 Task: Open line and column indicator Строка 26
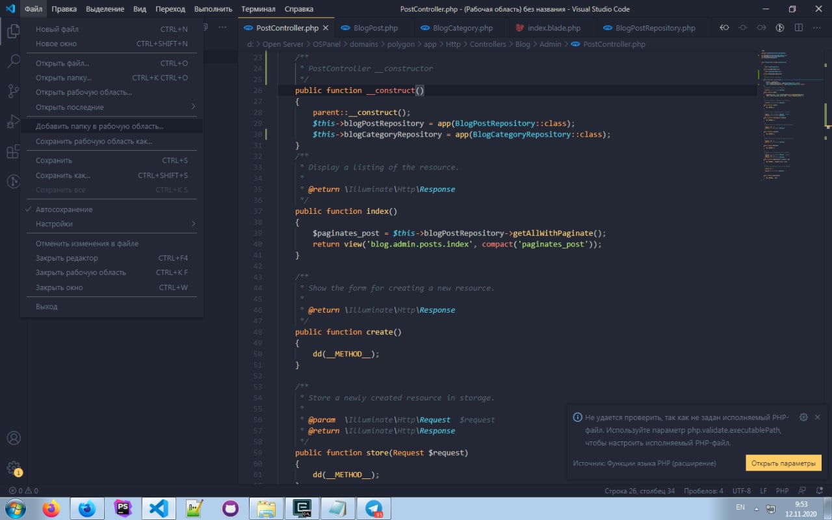640,491
